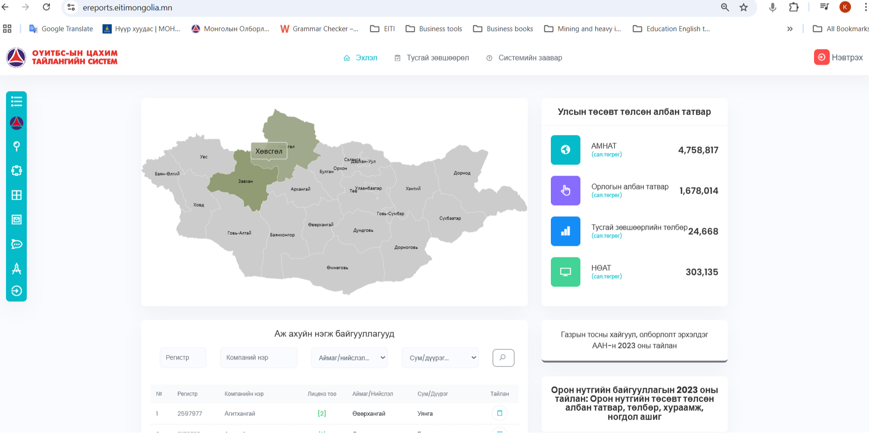Click the mail message icon in sidebar
Screen dimensions: 869x433
[16, 220]
